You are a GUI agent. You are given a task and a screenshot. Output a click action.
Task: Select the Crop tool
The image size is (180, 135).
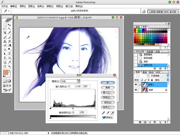[5, 33]
